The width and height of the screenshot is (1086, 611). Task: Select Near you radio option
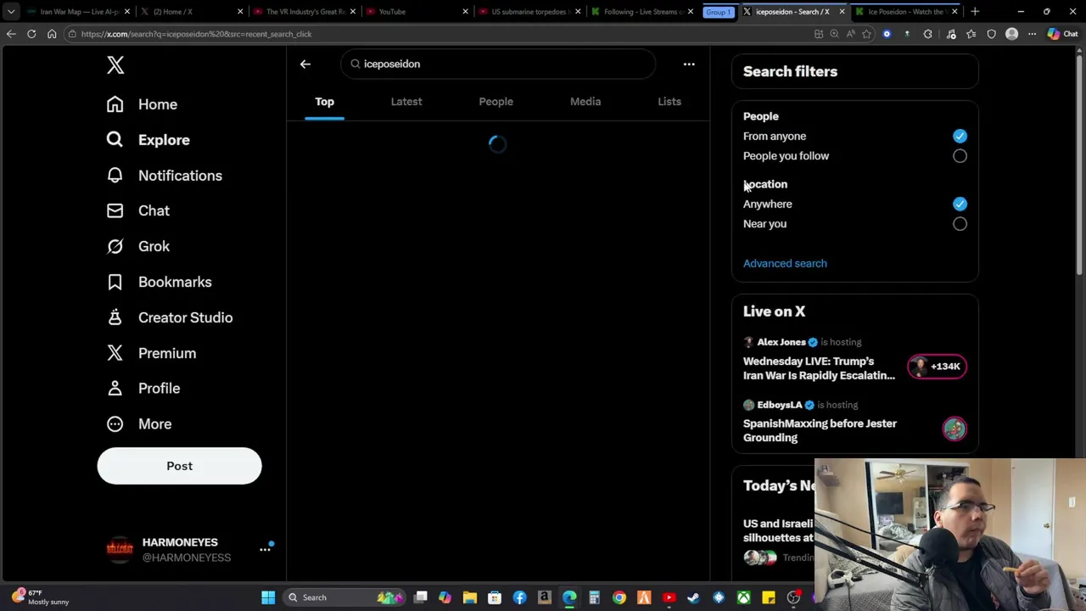(960, 224)
